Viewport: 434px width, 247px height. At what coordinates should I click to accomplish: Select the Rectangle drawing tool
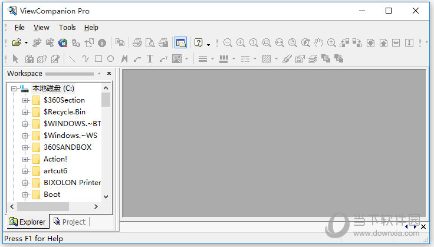click(x=98, y=58)
